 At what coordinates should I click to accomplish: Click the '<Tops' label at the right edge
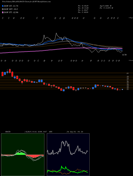coord(131,18)
